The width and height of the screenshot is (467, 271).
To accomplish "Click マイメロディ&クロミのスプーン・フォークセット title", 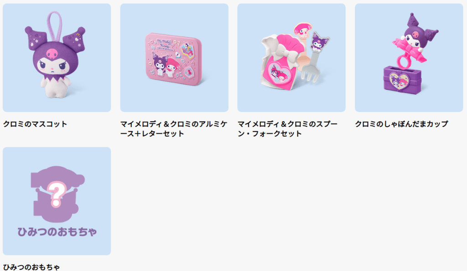I will 287,128.
